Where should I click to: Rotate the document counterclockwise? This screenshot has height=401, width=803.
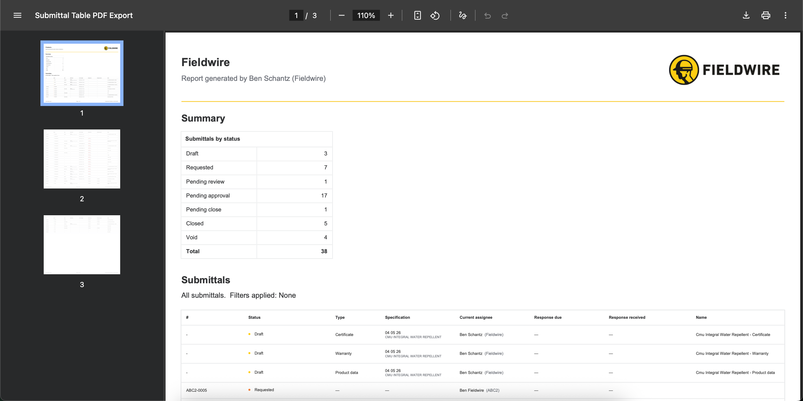pos(435,15)
